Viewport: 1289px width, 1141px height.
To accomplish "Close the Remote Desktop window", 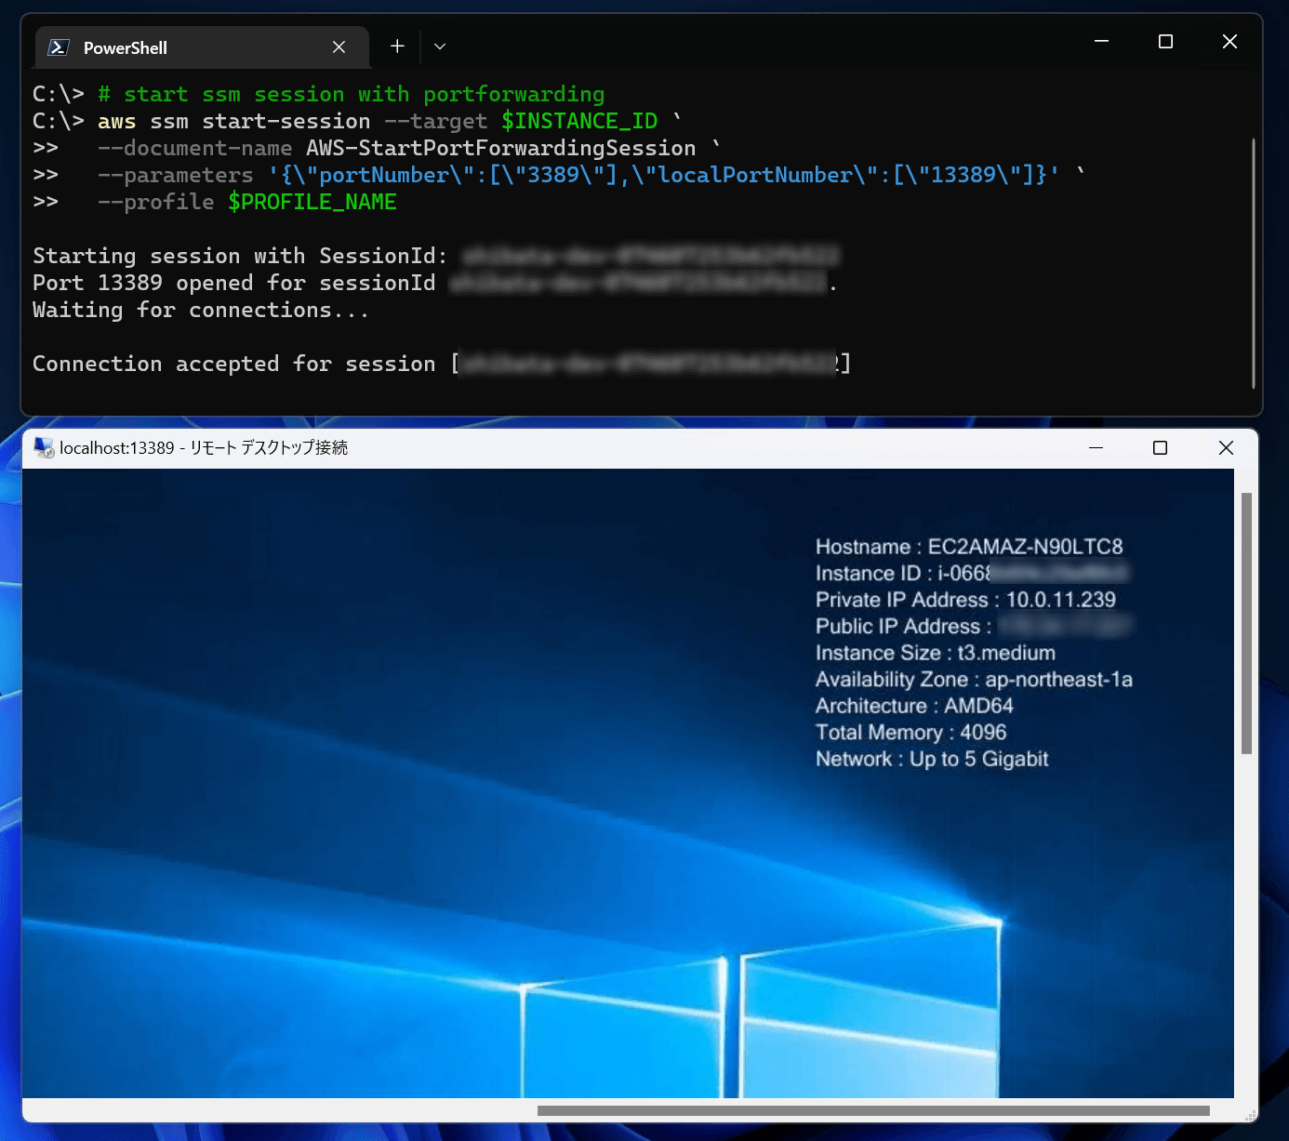I will click(1226, 448).
